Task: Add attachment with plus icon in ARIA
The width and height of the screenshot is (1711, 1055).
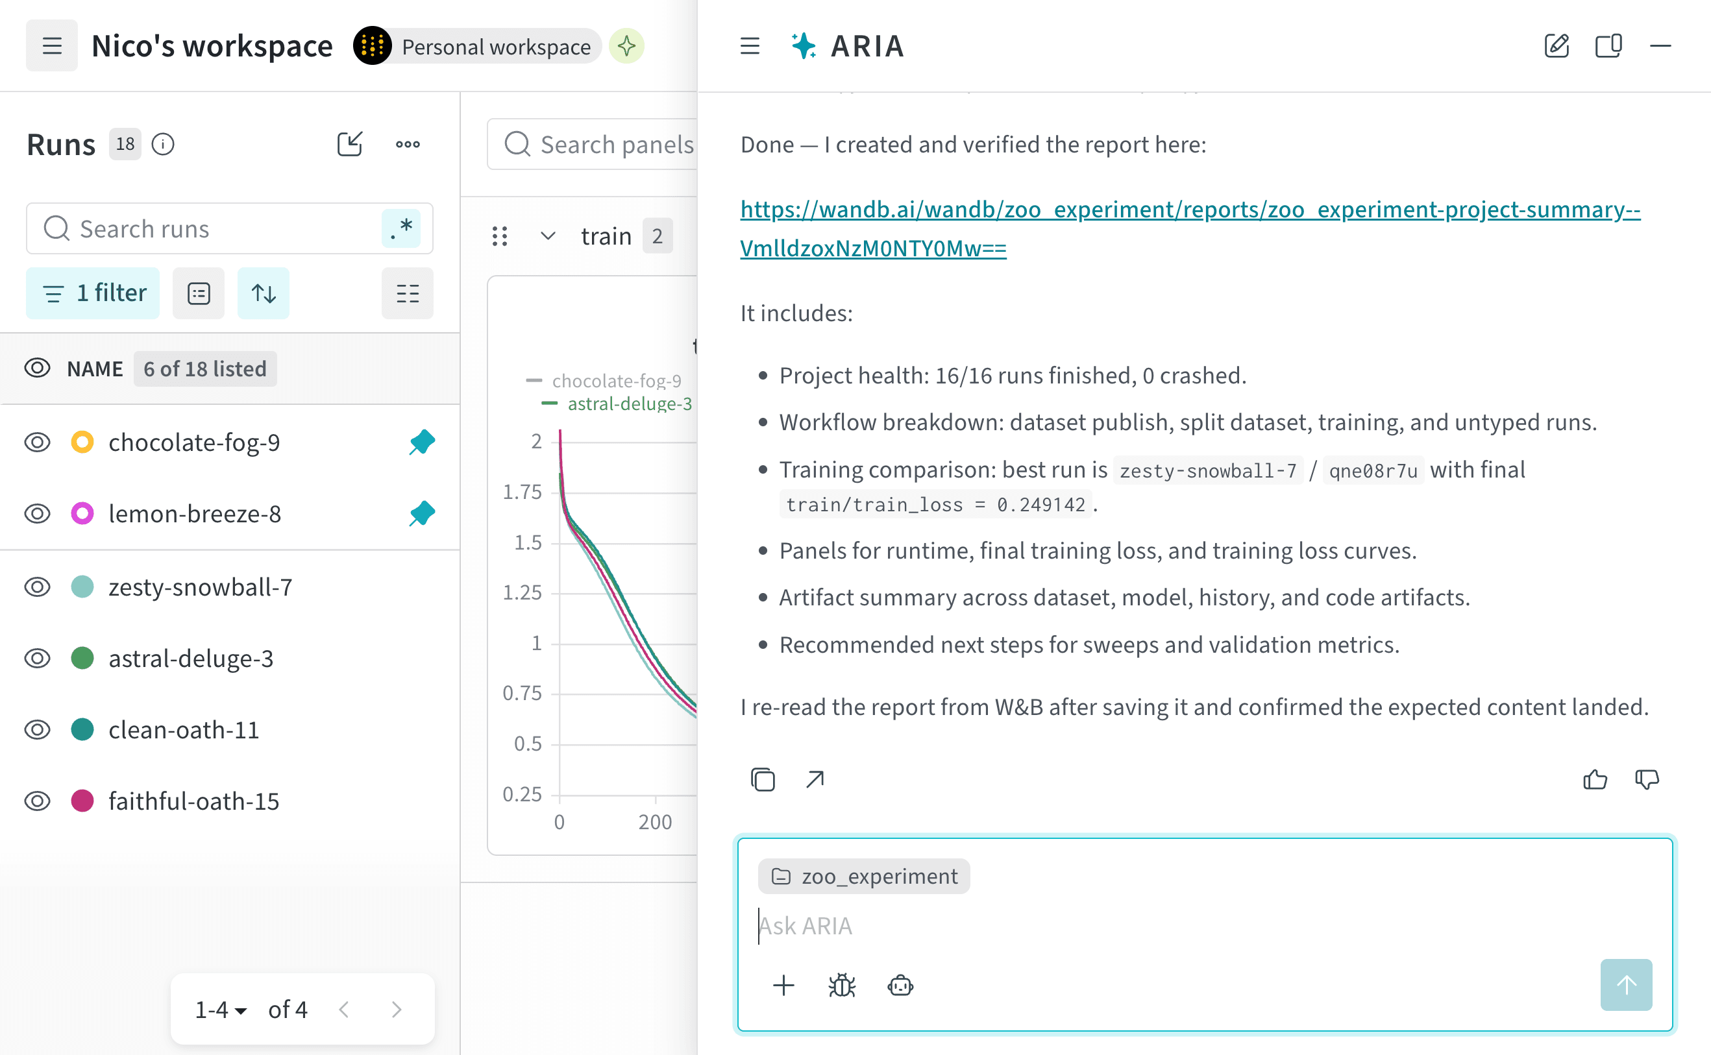Action: pos(783,985)
